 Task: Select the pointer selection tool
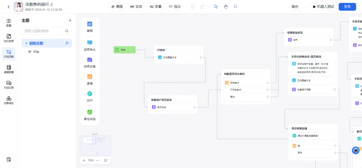tap(216, 7)
